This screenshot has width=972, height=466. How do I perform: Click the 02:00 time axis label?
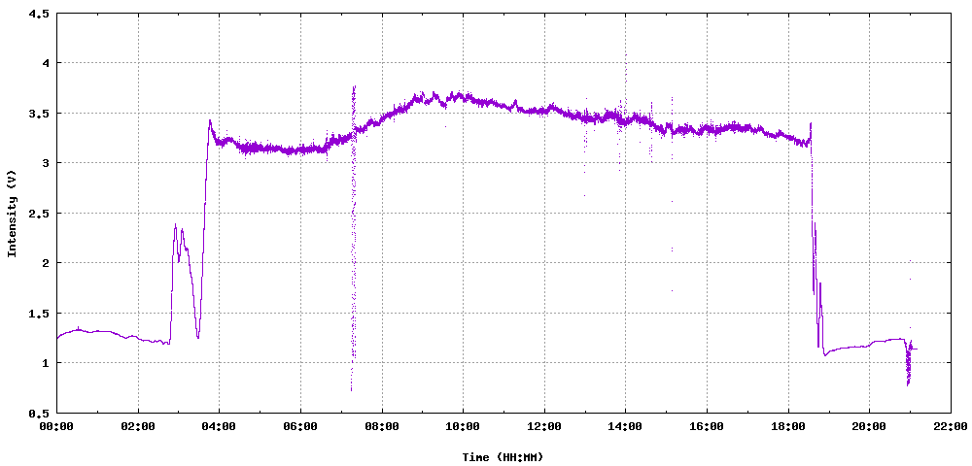(x=138, y=426)
